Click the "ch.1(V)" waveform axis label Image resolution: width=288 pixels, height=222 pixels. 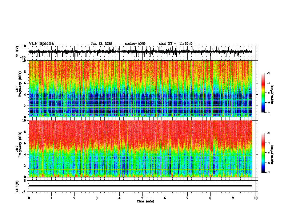point(17,52)
